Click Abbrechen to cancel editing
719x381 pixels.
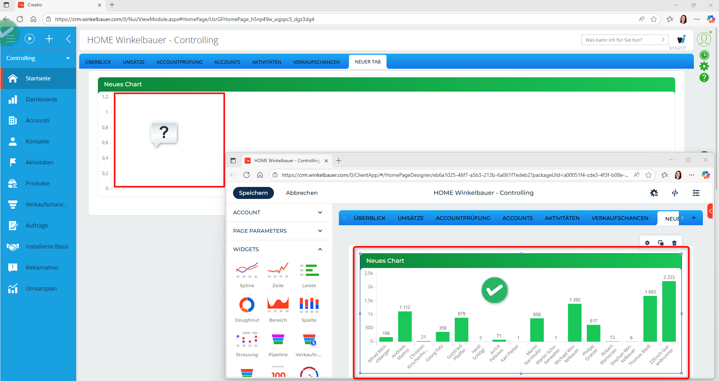pyautogui.click(x=301, y=193)
